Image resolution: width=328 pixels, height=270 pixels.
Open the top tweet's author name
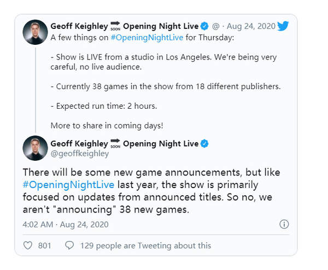tap(79, 26)
